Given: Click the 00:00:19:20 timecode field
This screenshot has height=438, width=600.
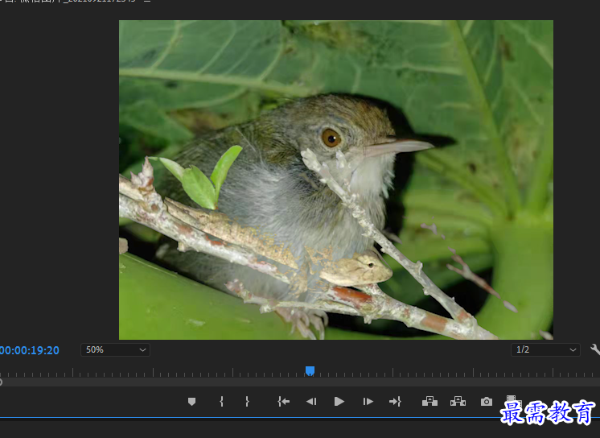Looking at the screenshot, I should [x=30, y=350].
